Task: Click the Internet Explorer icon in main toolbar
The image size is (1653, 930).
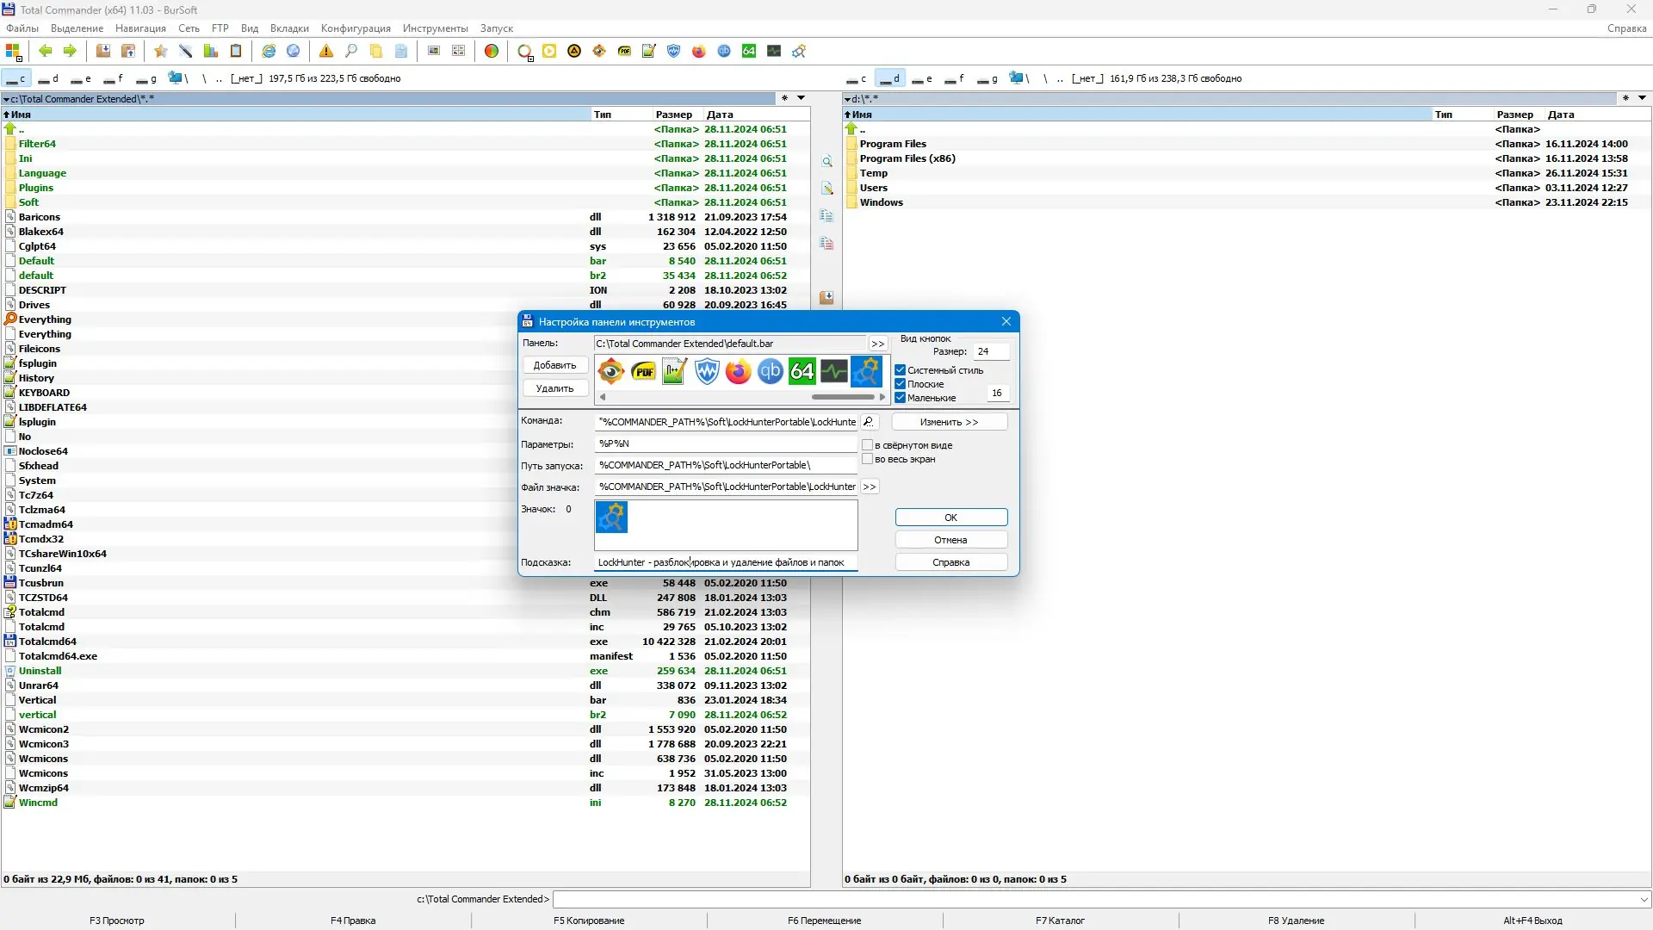Action: 269,52
